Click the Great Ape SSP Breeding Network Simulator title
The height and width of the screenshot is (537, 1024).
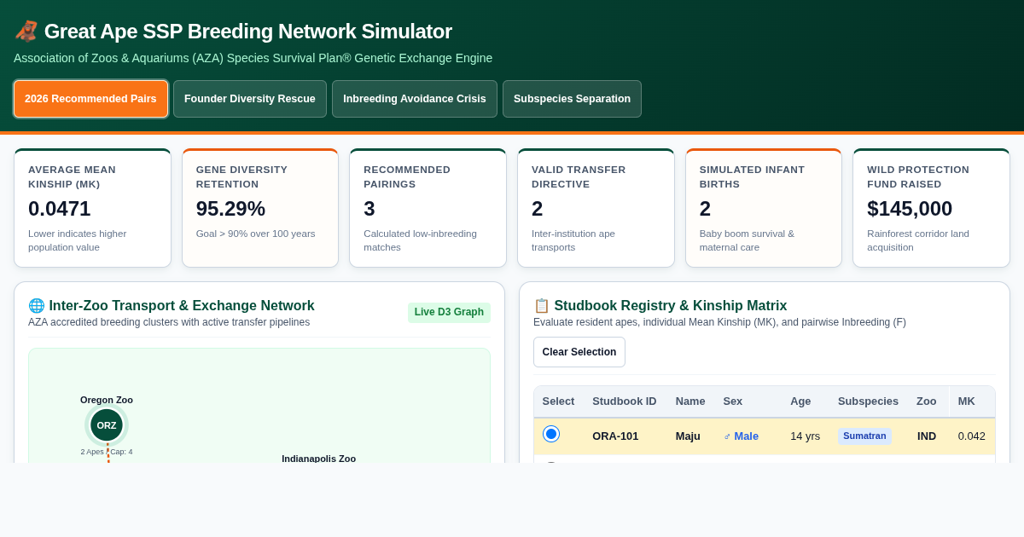coord(248,32)
